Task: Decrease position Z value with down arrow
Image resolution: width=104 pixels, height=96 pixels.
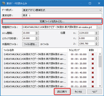Action: pos(96,45)
